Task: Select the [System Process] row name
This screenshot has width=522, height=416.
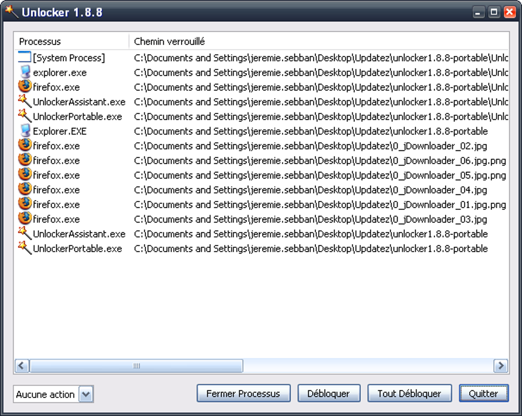Action: (69, 58)
